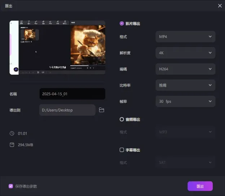Open the MP3 audio format dropdown
225x196 pixels.
pos(185,132)
